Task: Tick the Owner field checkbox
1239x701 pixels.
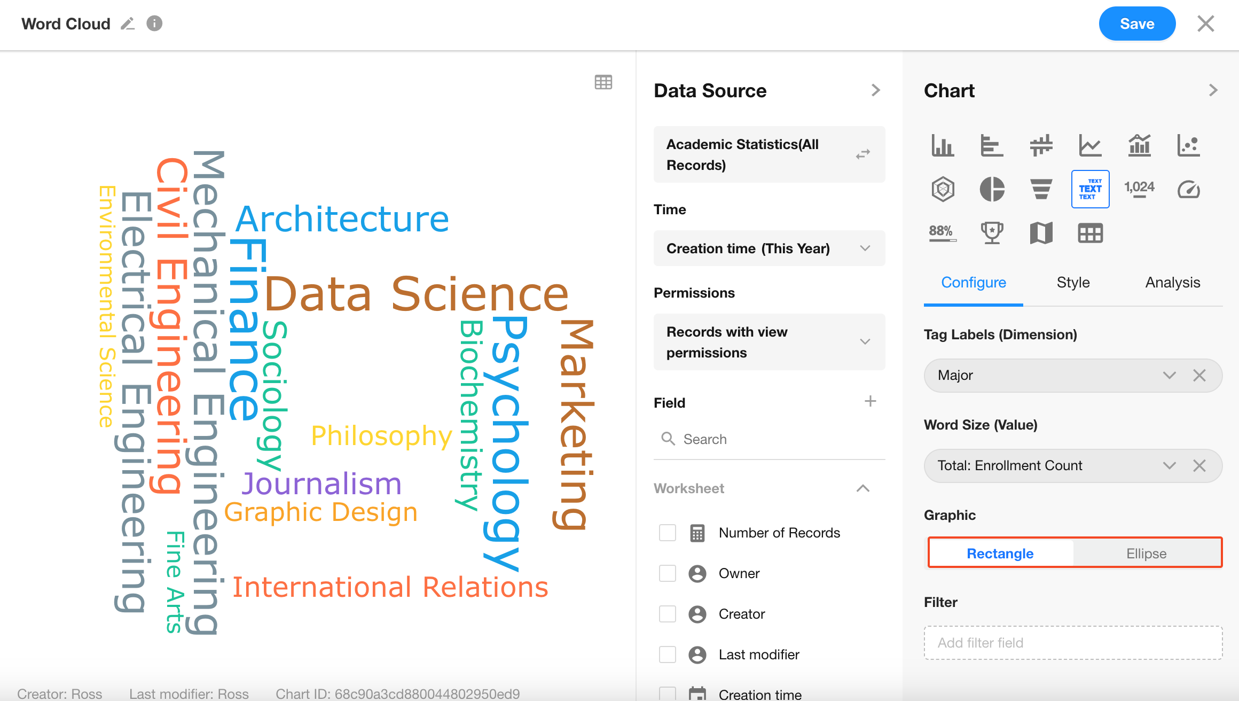Action: (x=667, y=573)
